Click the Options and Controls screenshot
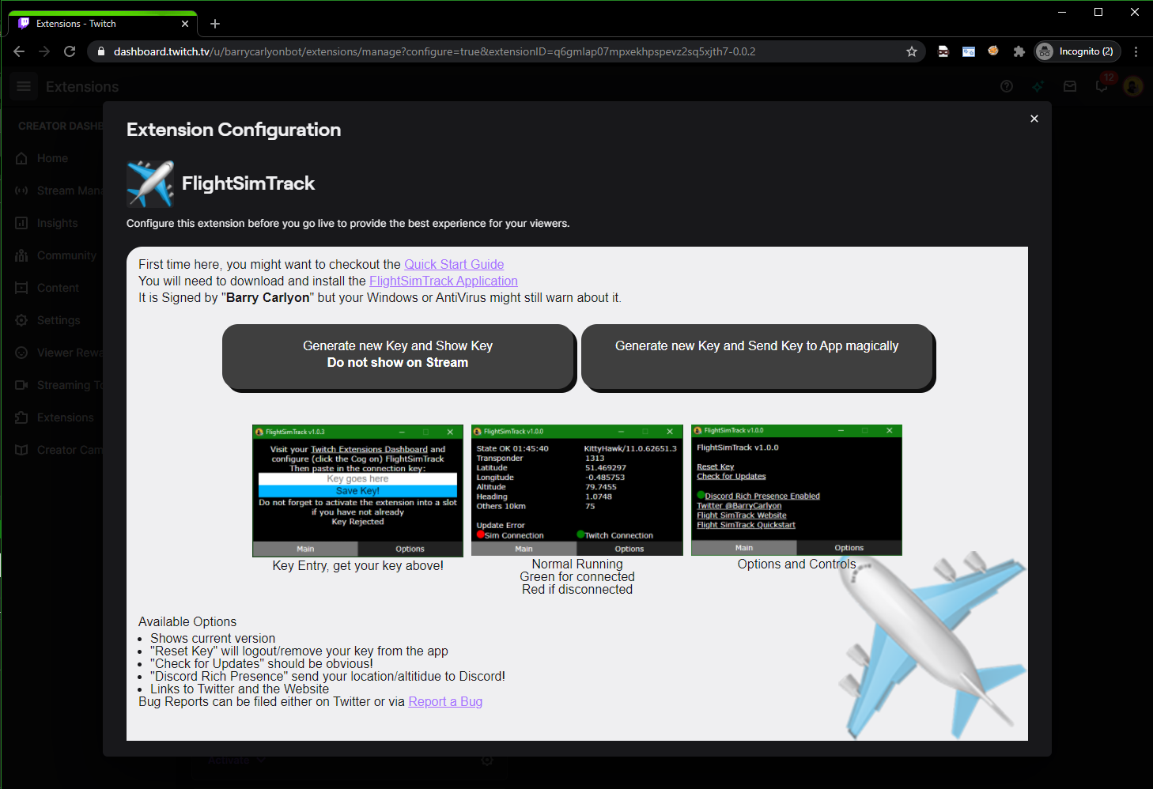This screenshot has height=789, width=1153. click(x=796, y=490)
